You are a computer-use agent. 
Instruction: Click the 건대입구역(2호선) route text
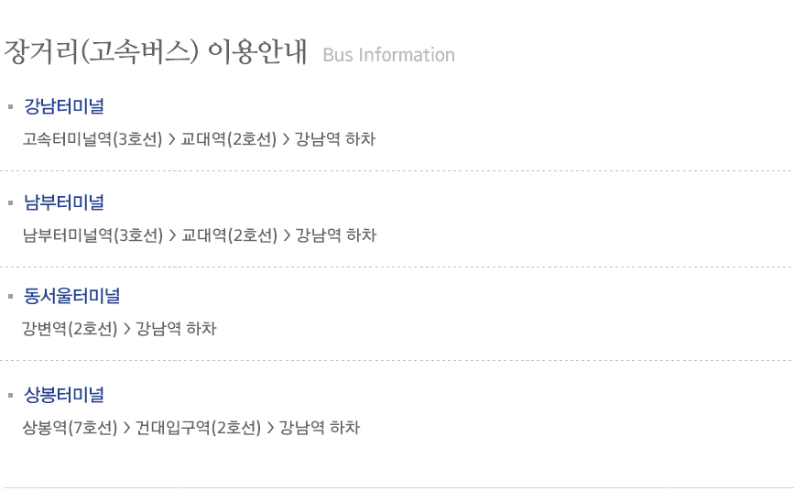click(x=199, y=427)
